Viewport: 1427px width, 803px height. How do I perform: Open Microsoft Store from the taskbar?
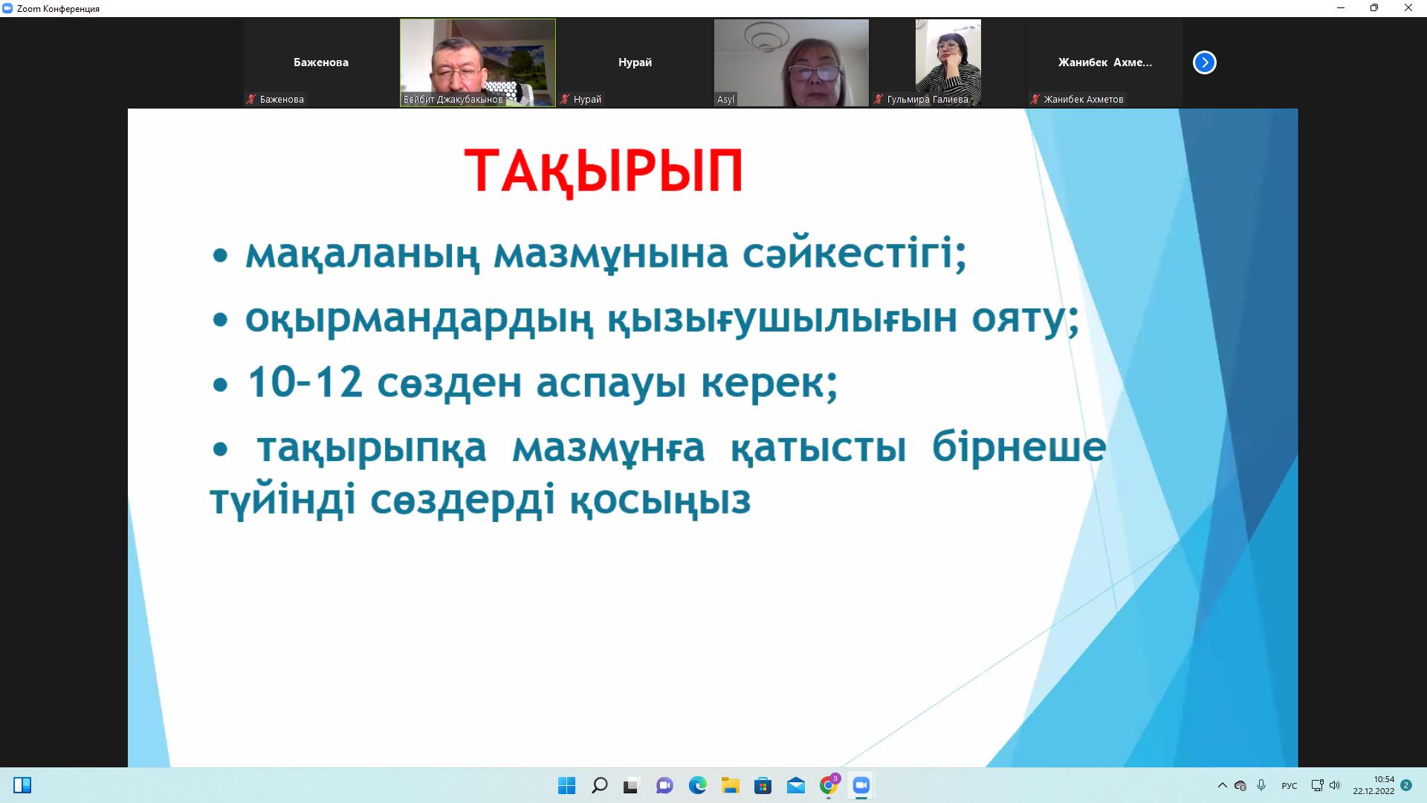pyautogui.click(x=763, y=785)
